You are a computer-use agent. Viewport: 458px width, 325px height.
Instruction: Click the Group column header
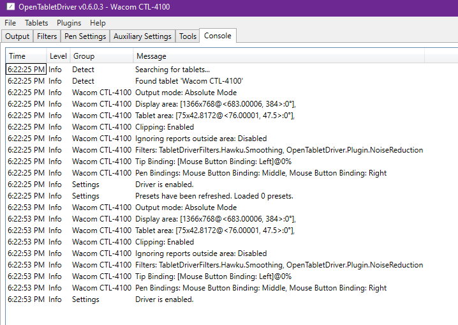click(x=101, y=56)
